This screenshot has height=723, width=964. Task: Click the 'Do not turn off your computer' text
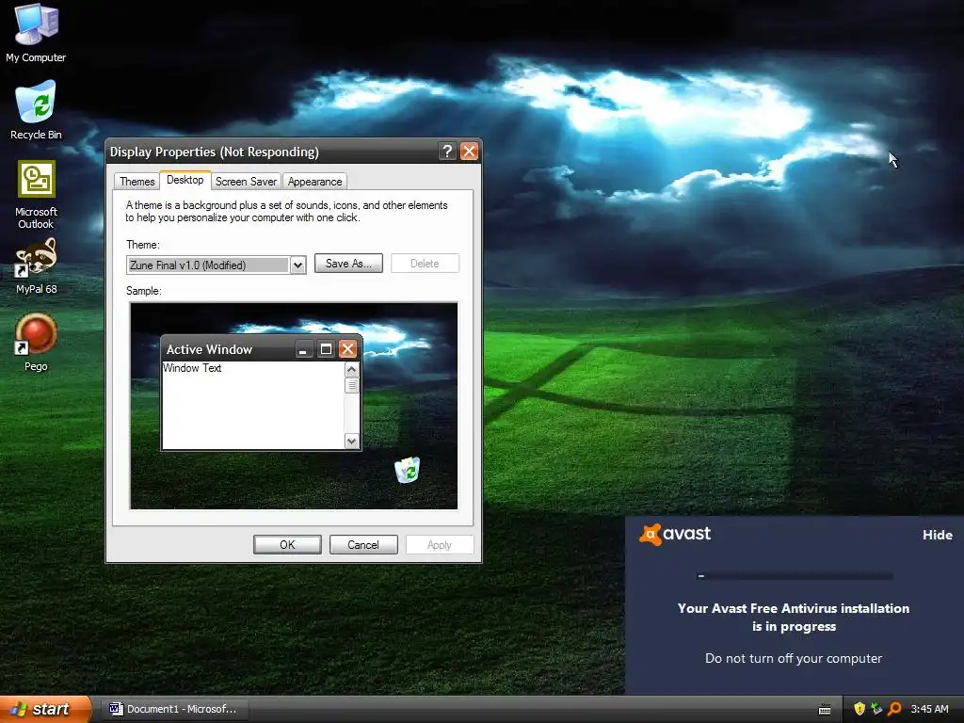tap(794, 658)
